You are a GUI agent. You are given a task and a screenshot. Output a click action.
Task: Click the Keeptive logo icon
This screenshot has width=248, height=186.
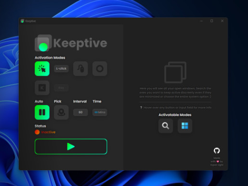click(43, 43)
